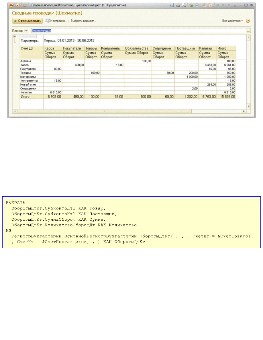Open print preview with the magnifier page icon
Image resolution: width=263 pixels, height=340 pixels.
183,5
